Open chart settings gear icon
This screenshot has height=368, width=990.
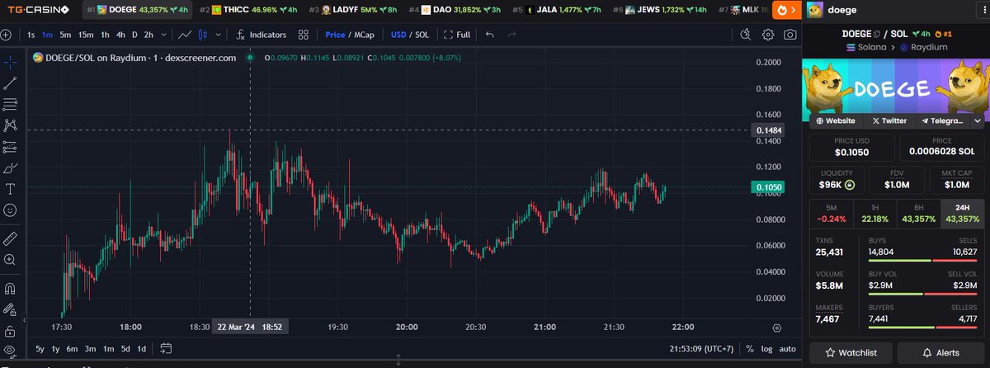pos(768,35)
